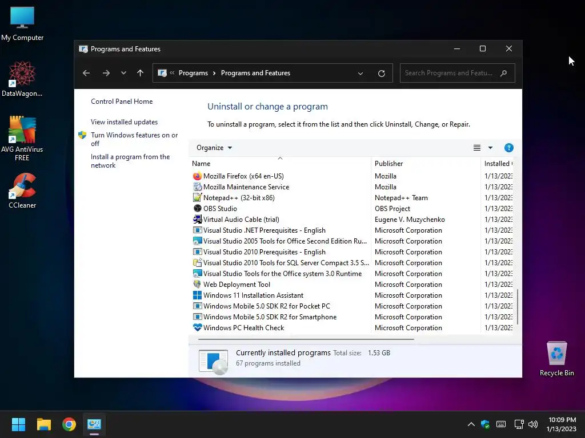This screenshot has height=438, width=585.
Task: Open View installed updates link
Action: [124, 122]
